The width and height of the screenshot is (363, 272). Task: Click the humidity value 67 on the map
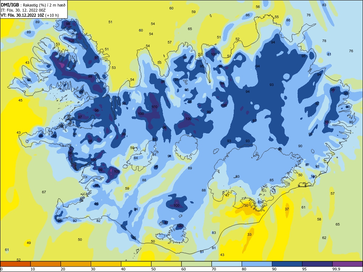(44, 192)
